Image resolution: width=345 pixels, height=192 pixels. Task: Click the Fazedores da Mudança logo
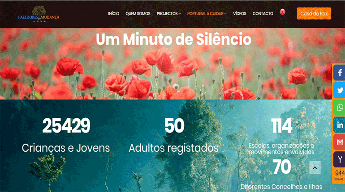point(39,14)
